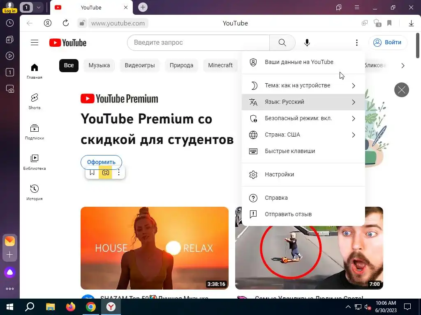
Task: Click the protection shield extension icon
Action: pos(377,23)
